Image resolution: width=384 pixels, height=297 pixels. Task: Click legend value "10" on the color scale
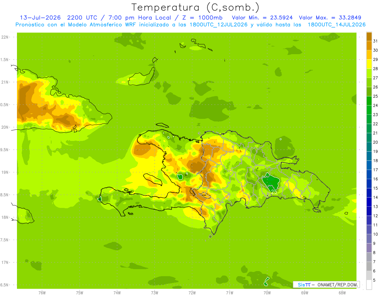pyautogui.click(x=376, y=234)
